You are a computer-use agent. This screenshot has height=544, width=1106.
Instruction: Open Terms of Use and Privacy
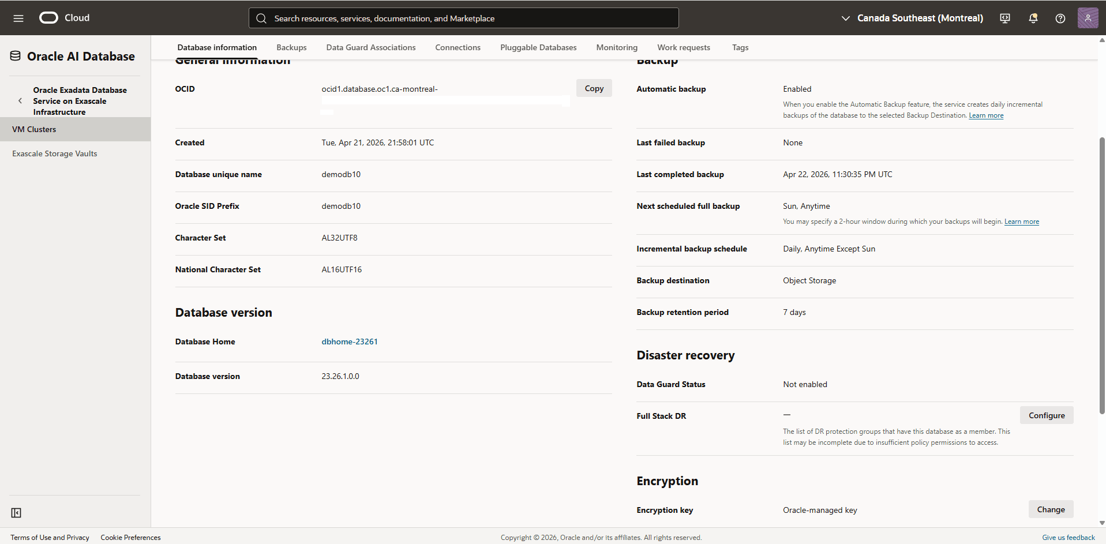point(50,537)
